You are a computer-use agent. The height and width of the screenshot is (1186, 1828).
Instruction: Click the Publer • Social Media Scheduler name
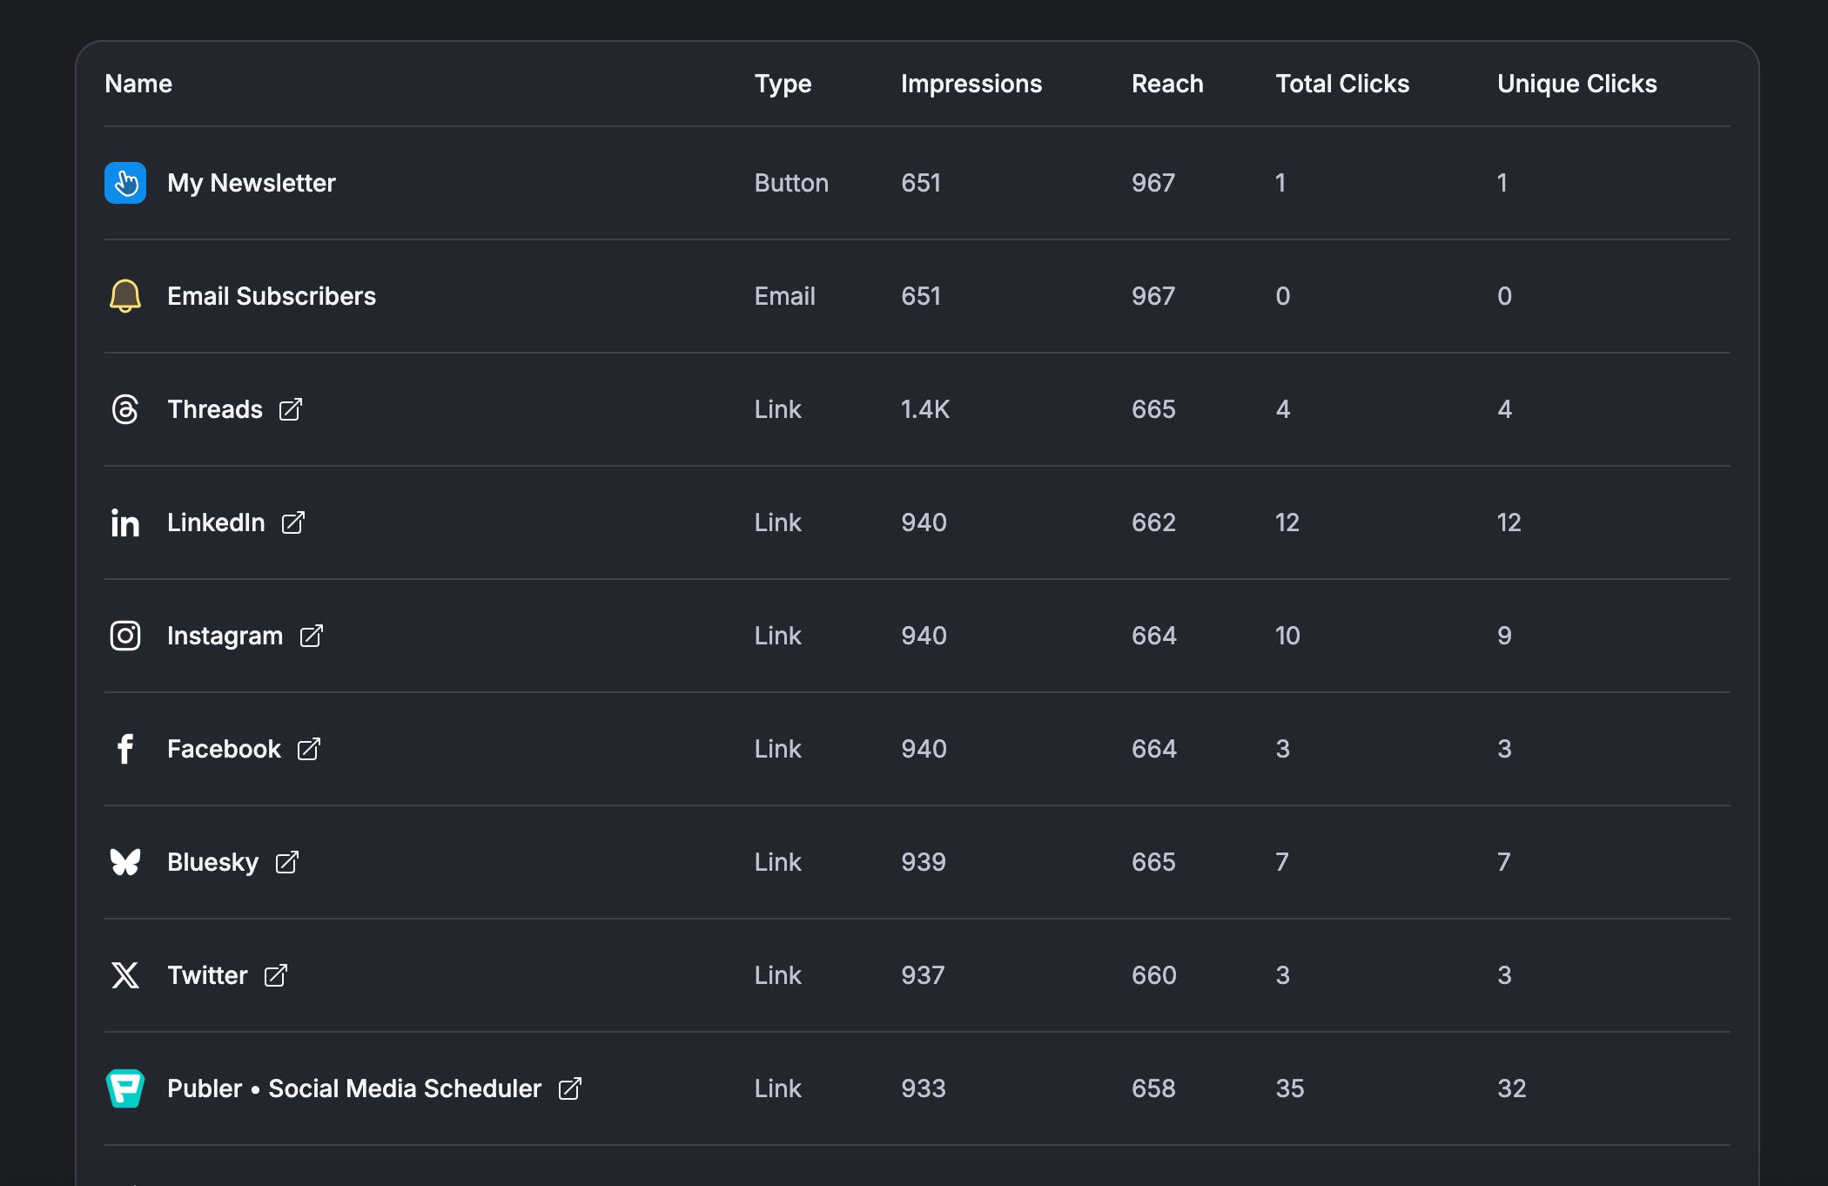pos(353,1088)
